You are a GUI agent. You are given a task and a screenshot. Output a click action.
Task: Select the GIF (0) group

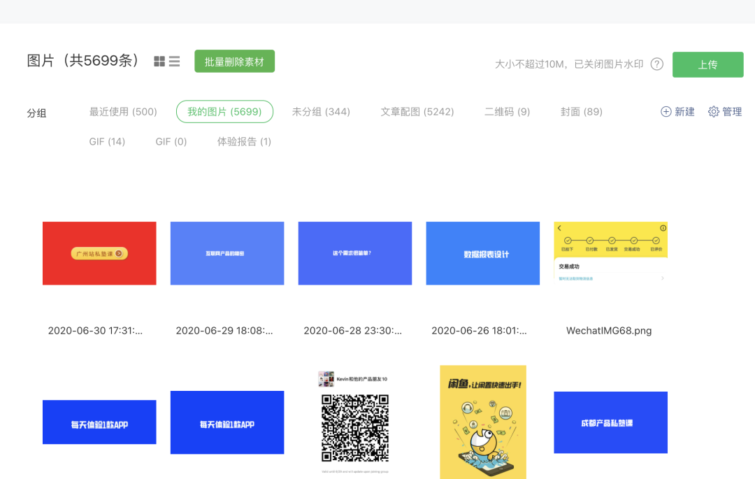pyautogui.click(x=171, y=141)
